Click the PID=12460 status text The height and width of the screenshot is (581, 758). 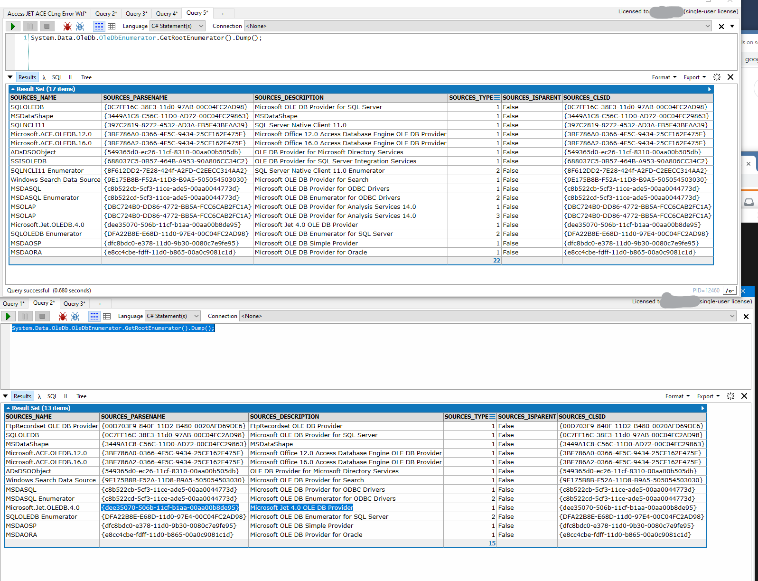tap(706, 290)
